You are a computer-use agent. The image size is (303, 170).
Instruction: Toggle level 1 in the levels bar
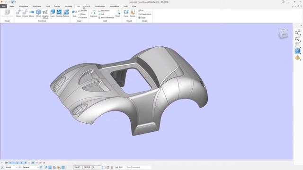click(x=14, y=162)
